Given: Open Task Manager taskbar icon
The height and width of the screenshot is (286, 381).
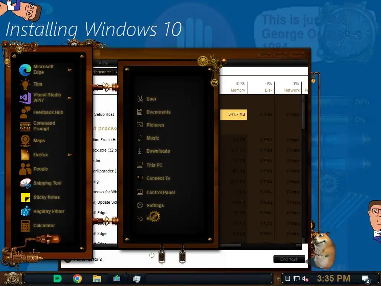Looking at the screenshot, I should tap(137, 279).
